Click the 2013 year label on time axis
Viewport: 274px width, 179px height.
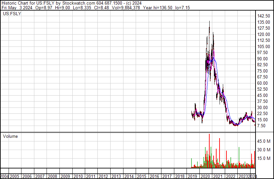tap(116, 177)
